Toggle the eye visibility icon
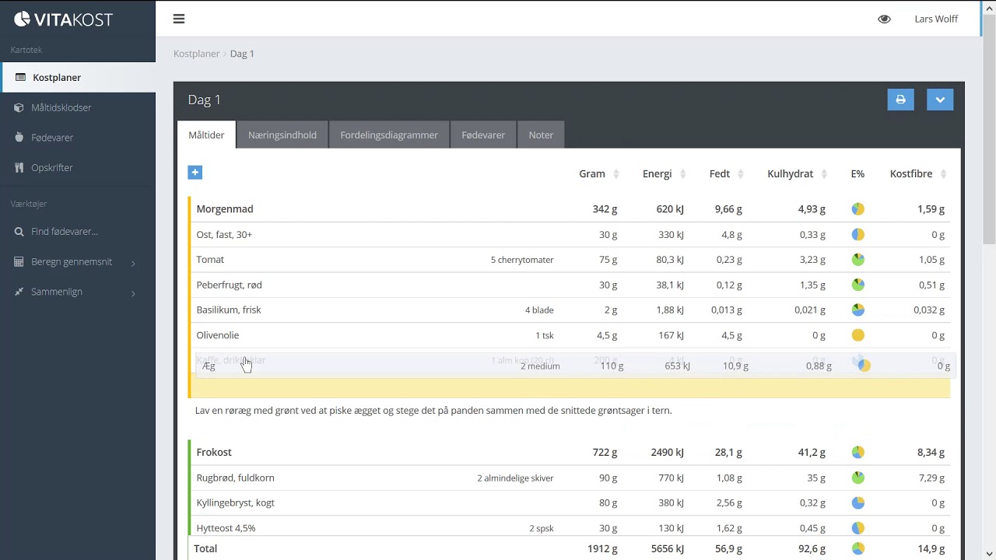 click(884, 19)
